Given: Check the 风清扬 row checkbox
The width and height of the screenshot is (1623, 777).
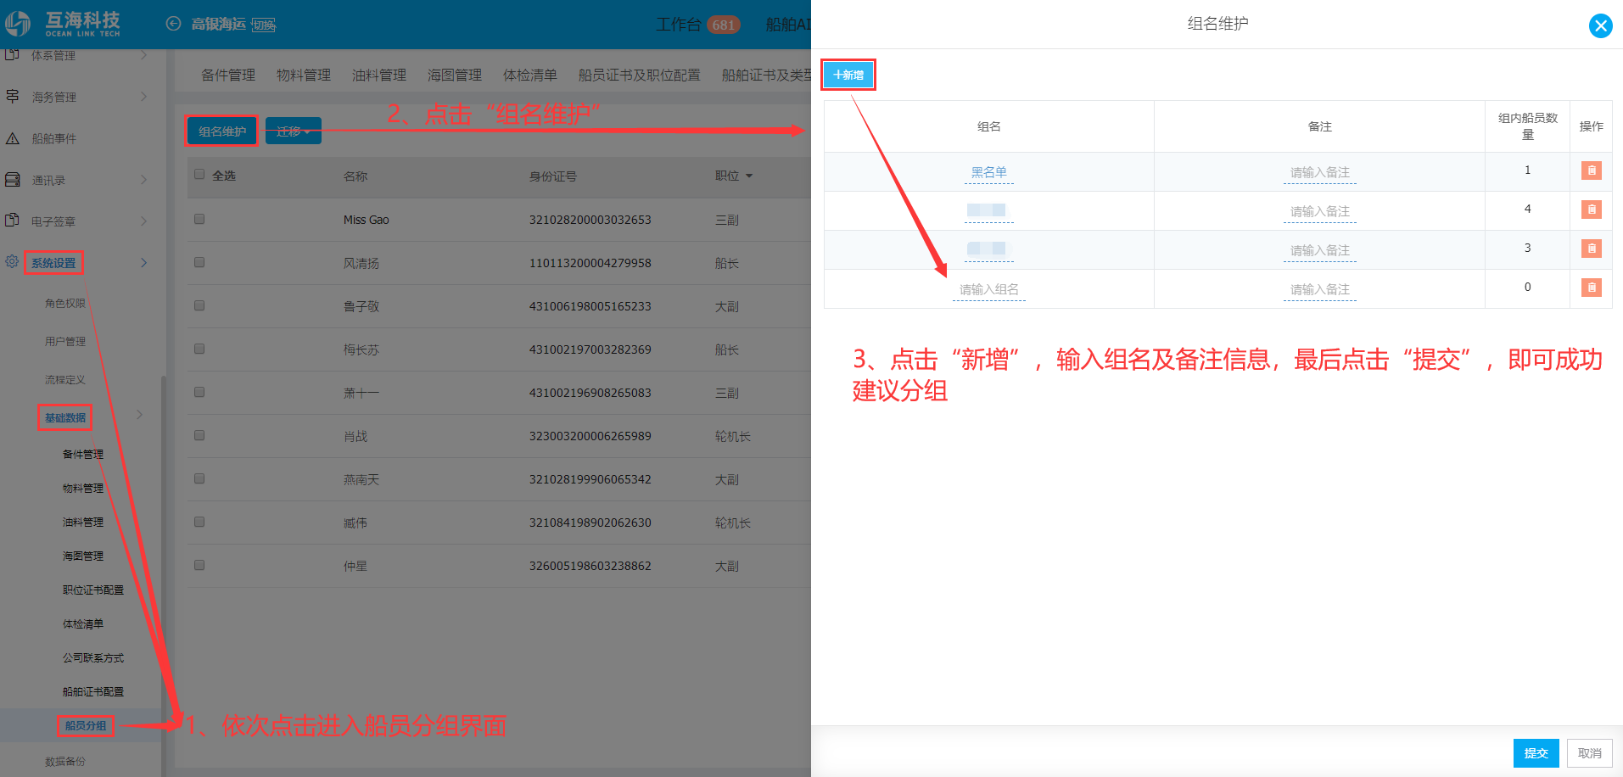Looking at the screenshot, I should [x=199, y=262].
